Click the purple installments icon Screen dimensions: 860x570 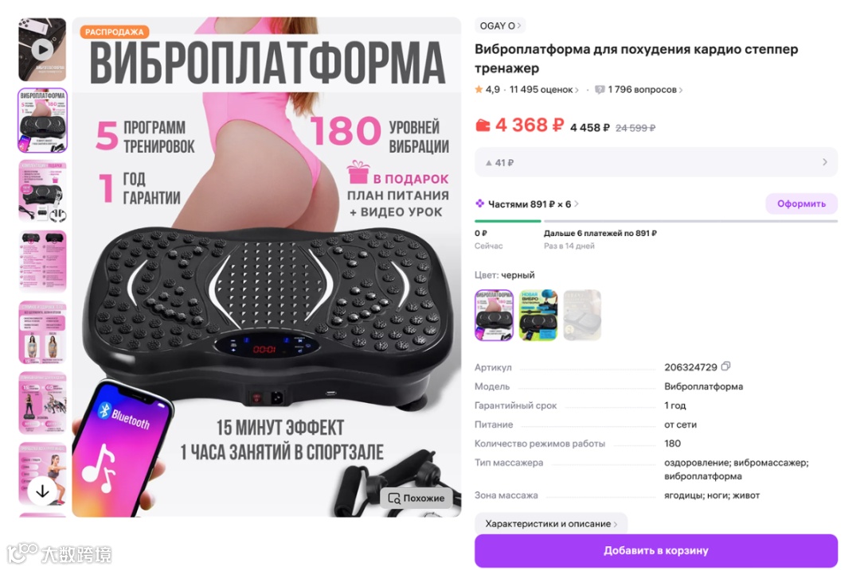[480, 204]
